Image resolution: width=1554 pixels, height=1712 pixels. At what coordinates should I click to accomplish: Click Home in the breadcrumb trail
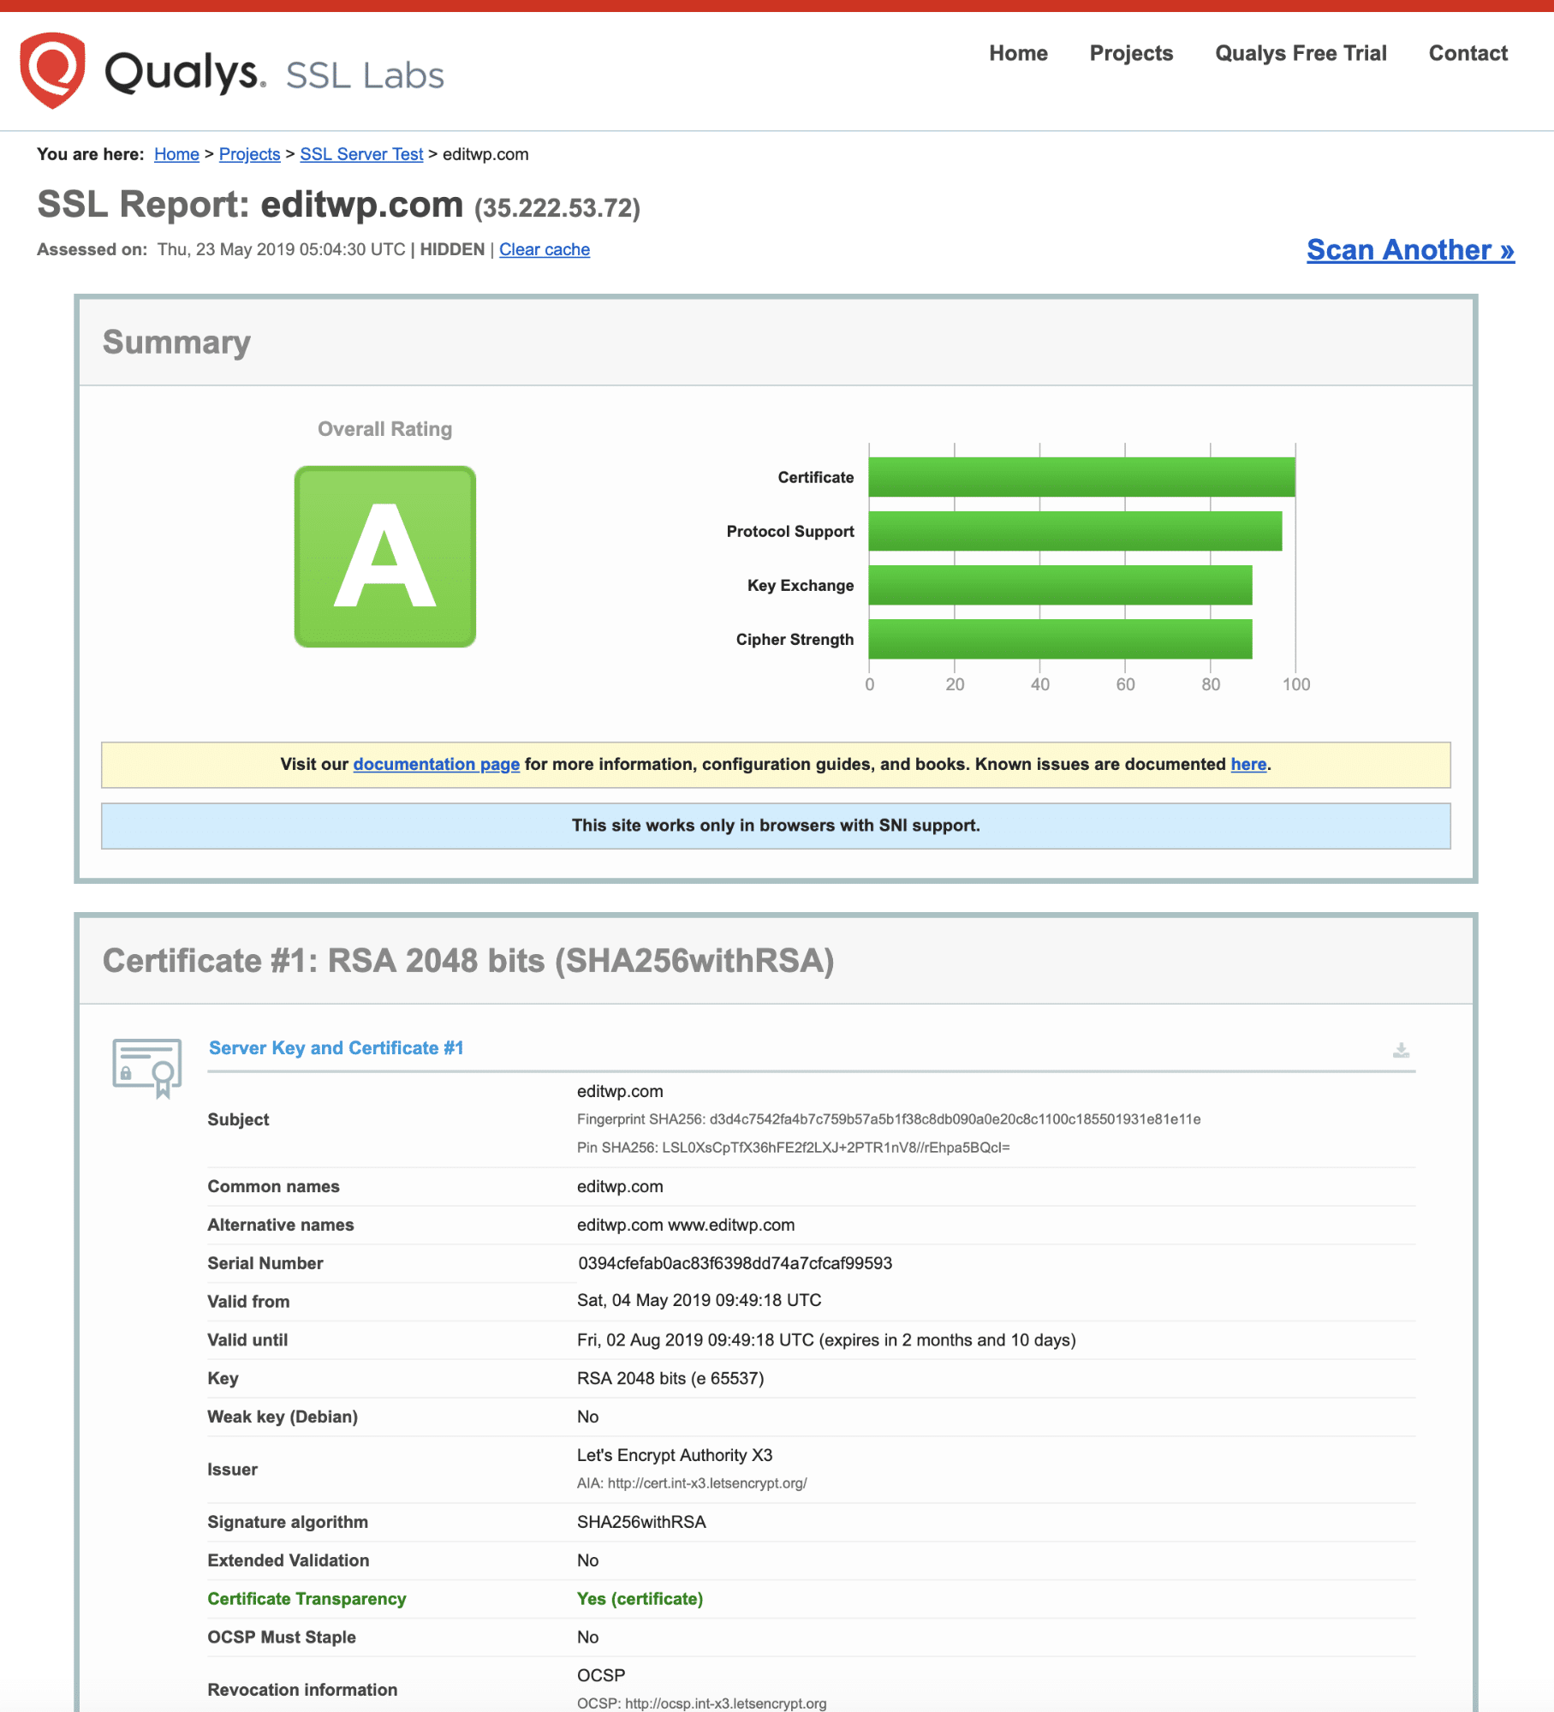click(176, 154)
